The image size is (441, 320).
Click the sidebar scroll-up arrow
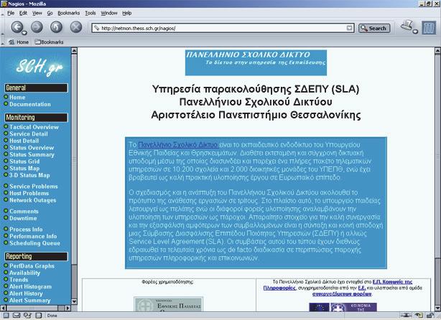74,50
